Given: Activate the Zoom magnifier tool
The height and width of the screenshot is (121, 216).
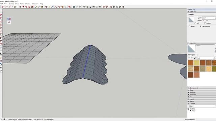Looking at the screenshot, I should (53, 7).
